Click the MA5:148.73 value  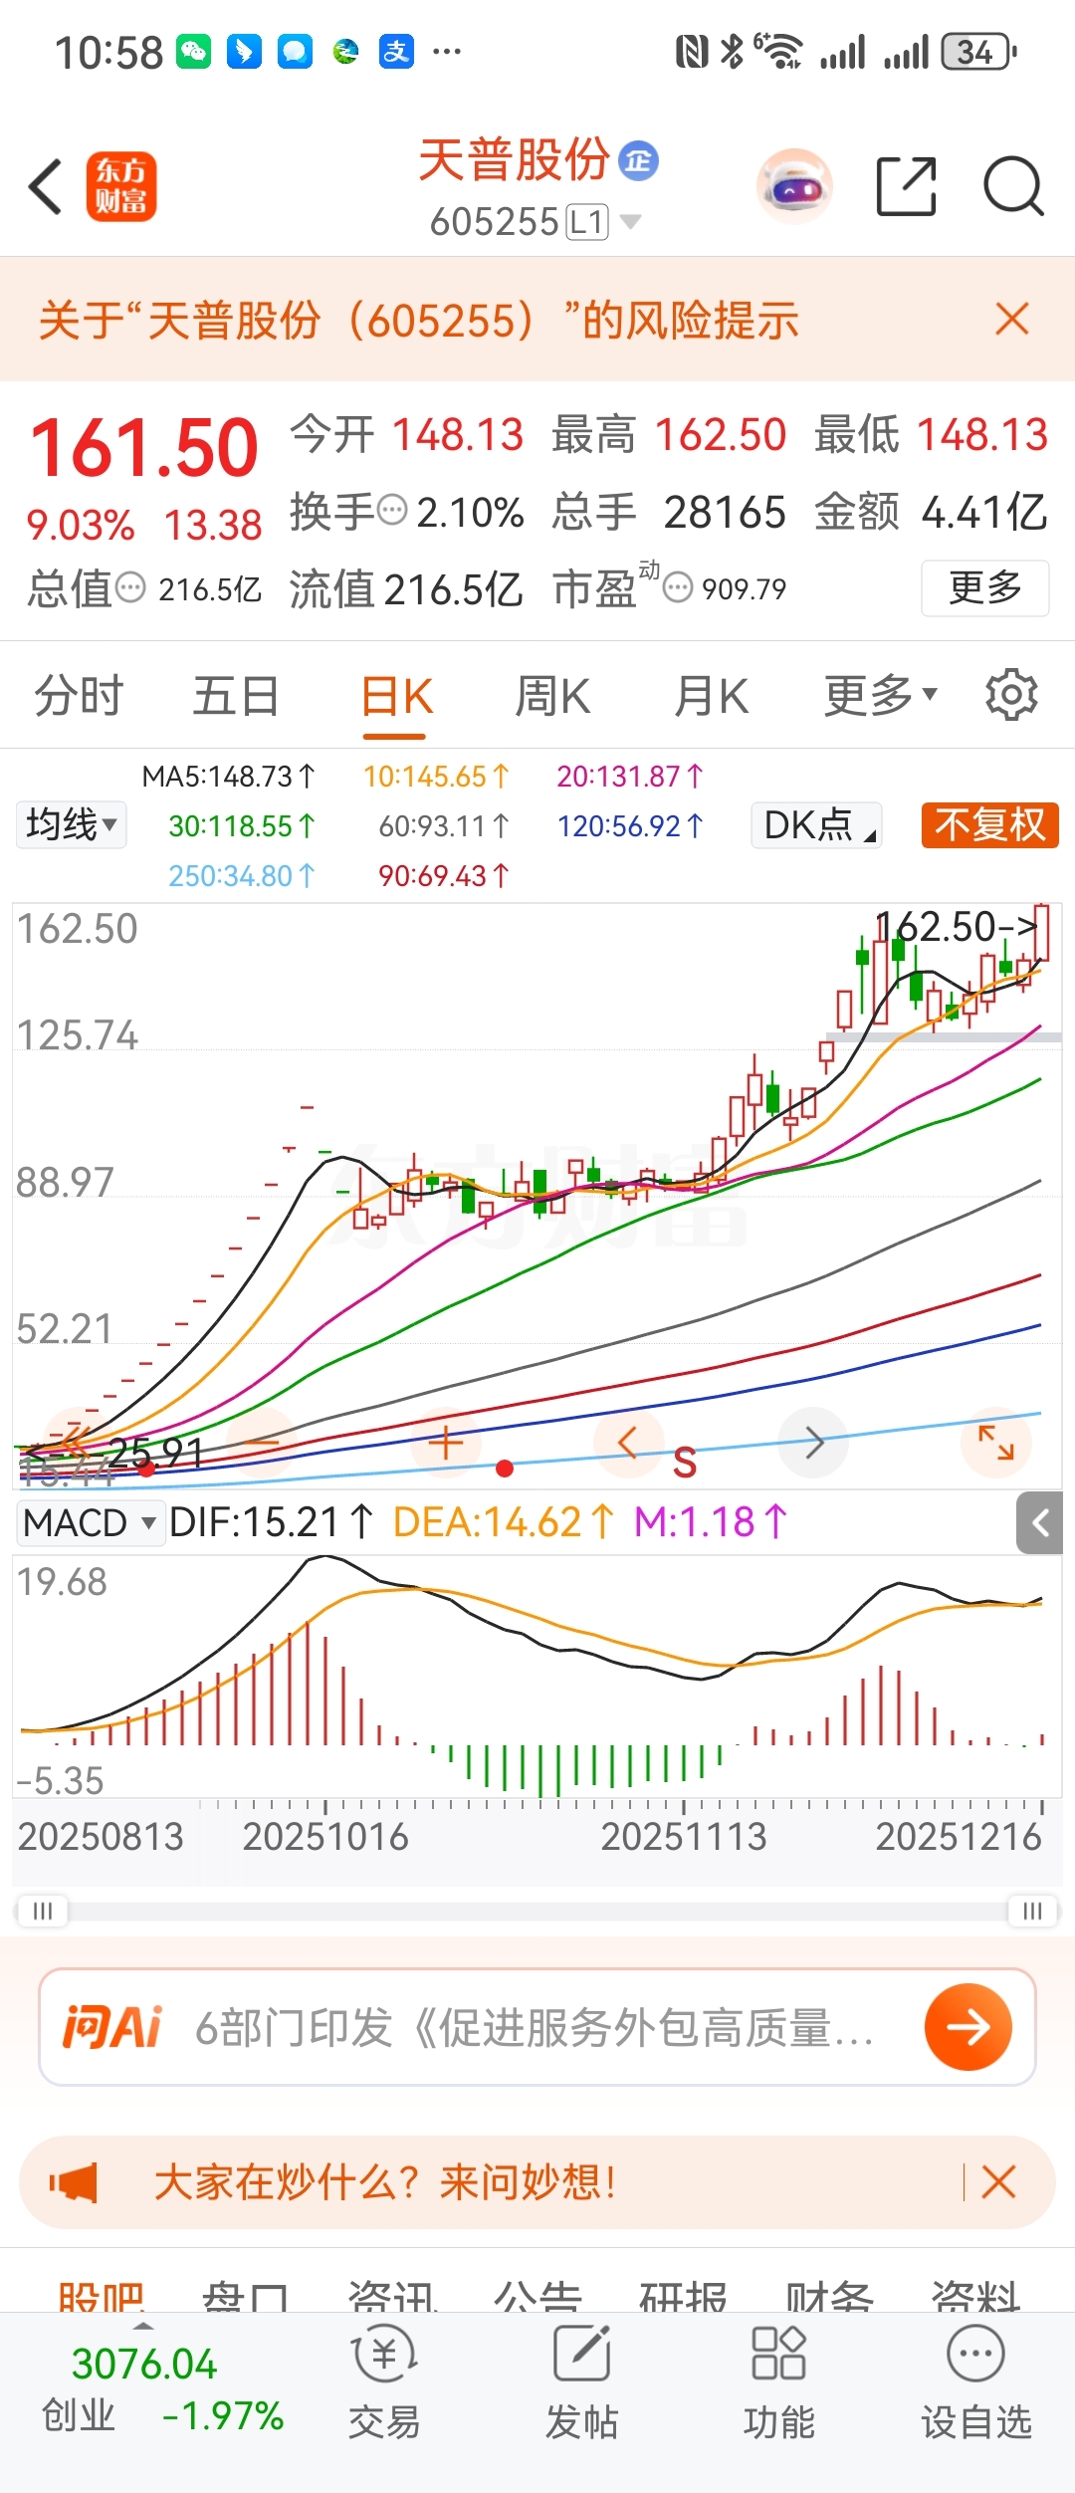coord(229,776)
